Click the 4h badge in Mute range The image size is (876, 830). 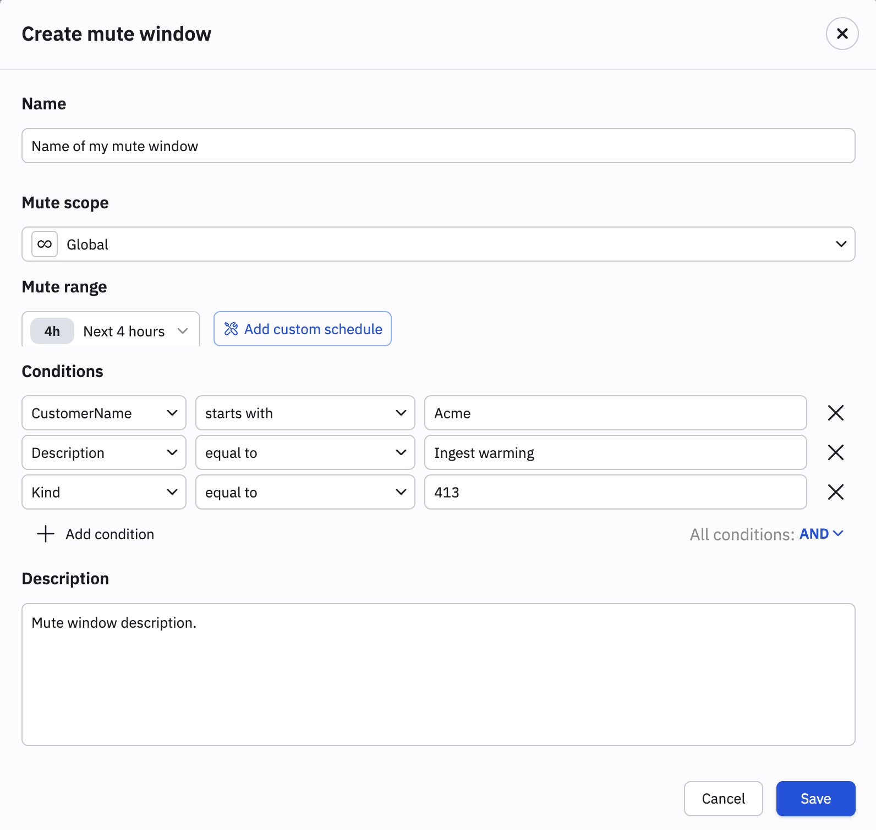(52, 331)
